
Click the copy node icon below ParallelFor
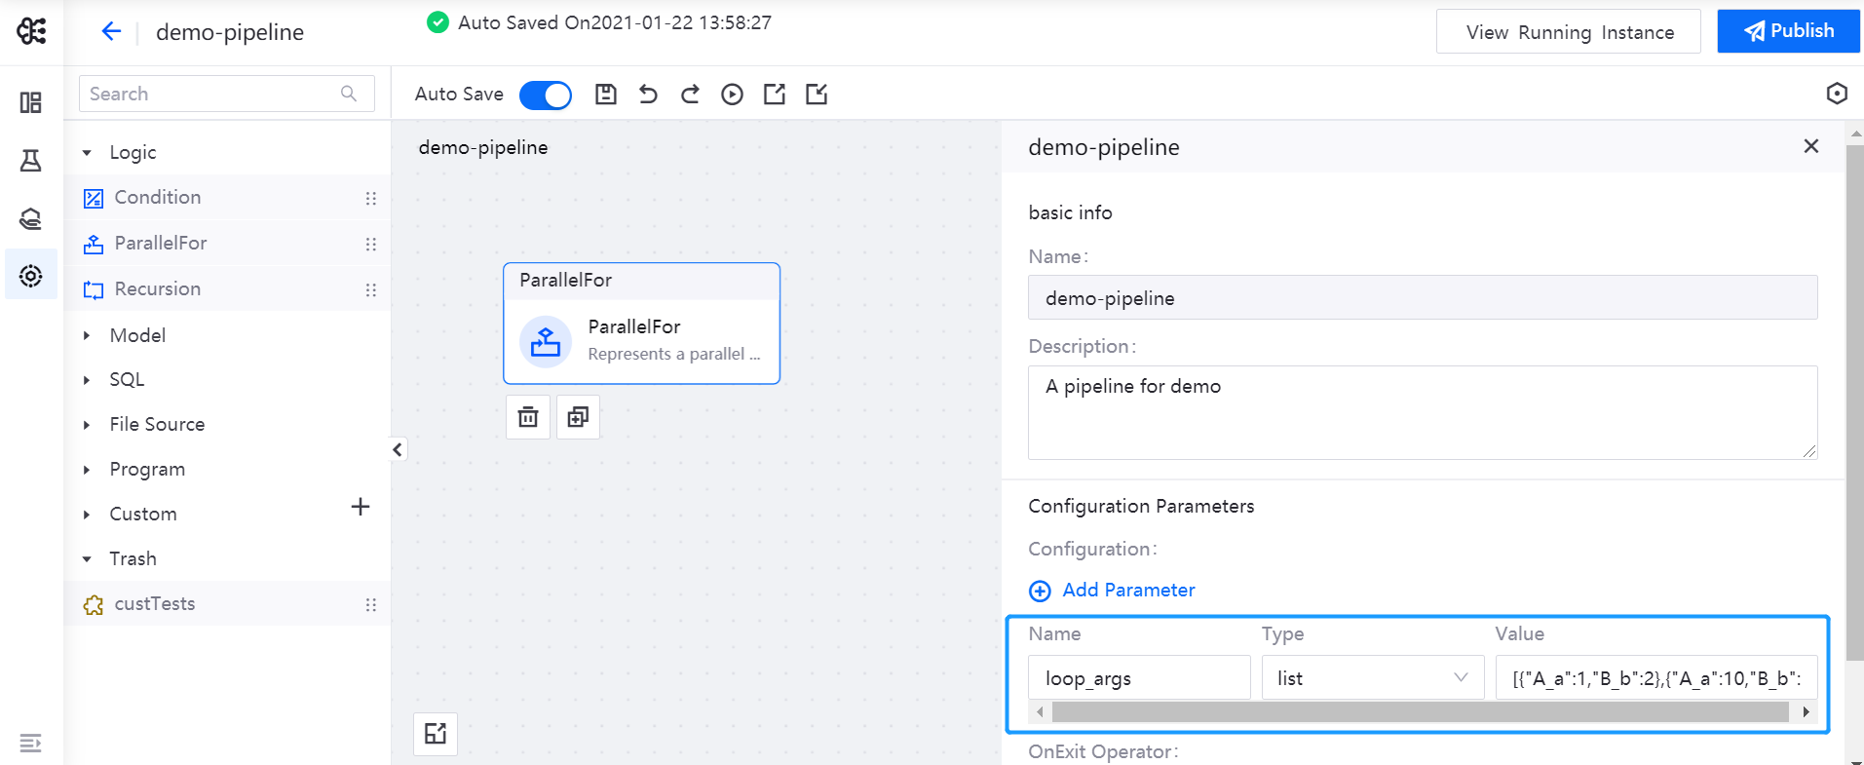click(x=578, y=417)
